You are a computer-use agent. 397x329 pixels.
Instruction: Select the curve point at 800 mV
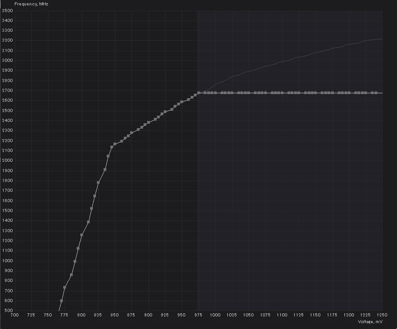(x=82, y=235)
